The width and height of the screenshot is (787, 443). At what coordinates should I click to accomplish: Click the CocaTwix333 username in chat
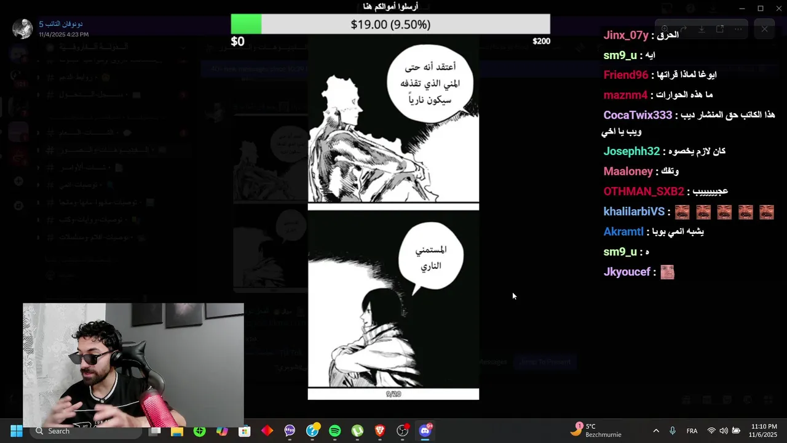pos(638,115)
